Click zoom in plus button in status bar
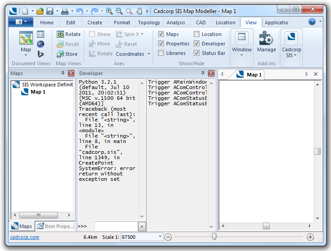Image resolution: width=331 pixels, height=251 pixels. click(x=310, y=237)
